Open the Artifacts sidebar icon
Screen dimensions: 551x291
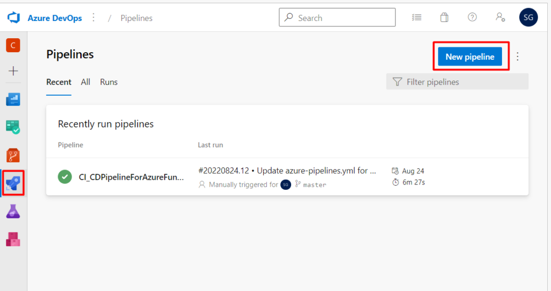[x=13, y=239]
